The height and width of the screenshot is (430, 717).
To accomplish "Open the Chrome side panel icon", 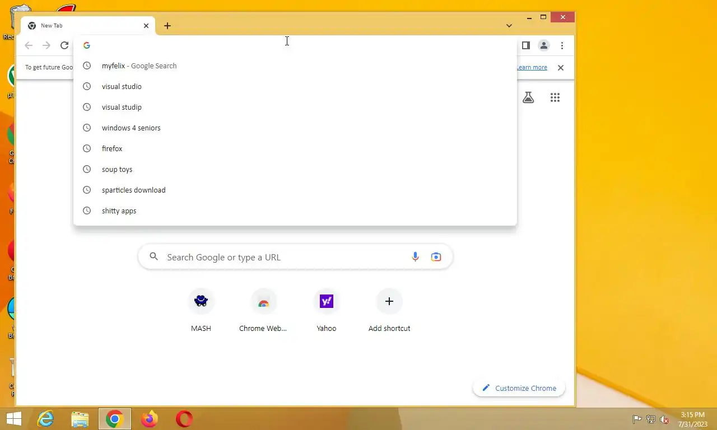I will [x=525, y=45].
